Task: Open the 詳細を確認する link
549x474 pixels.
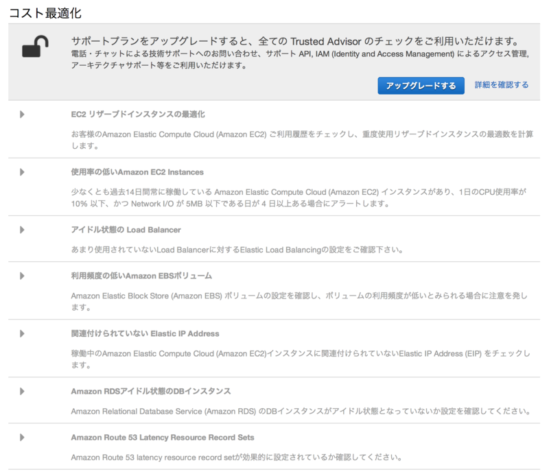Action: point(502,85)
